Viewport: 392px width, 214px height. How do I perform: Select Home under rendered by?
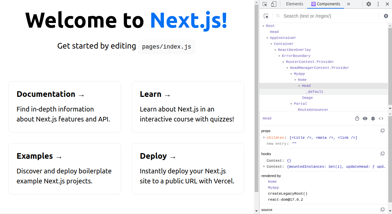272,181
